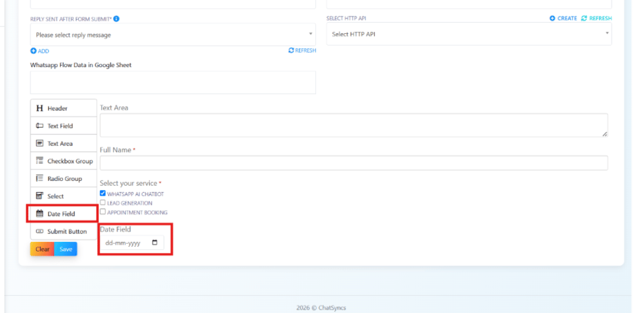Image resolution: width=633 pixels, height=313 pixels.
Task: Click the plus icon next to CREATE
Action: point(552,18)
